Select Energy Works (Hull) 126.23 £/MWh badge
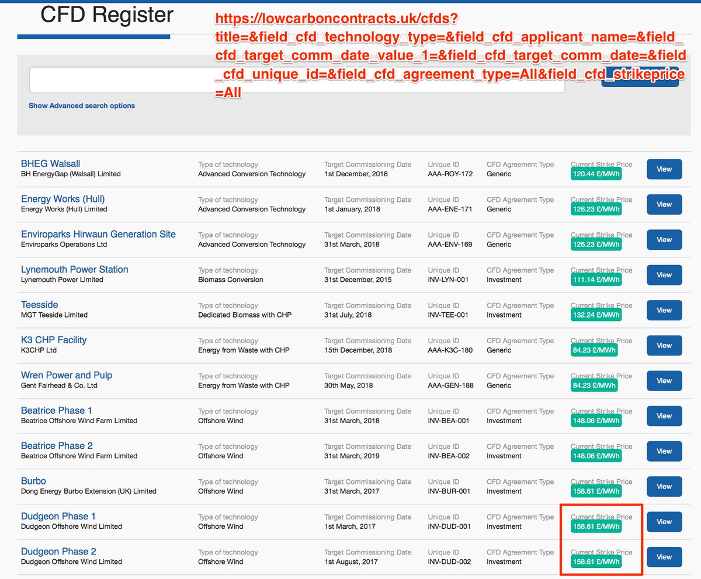The image size is (701, 579). click(596, 209)
